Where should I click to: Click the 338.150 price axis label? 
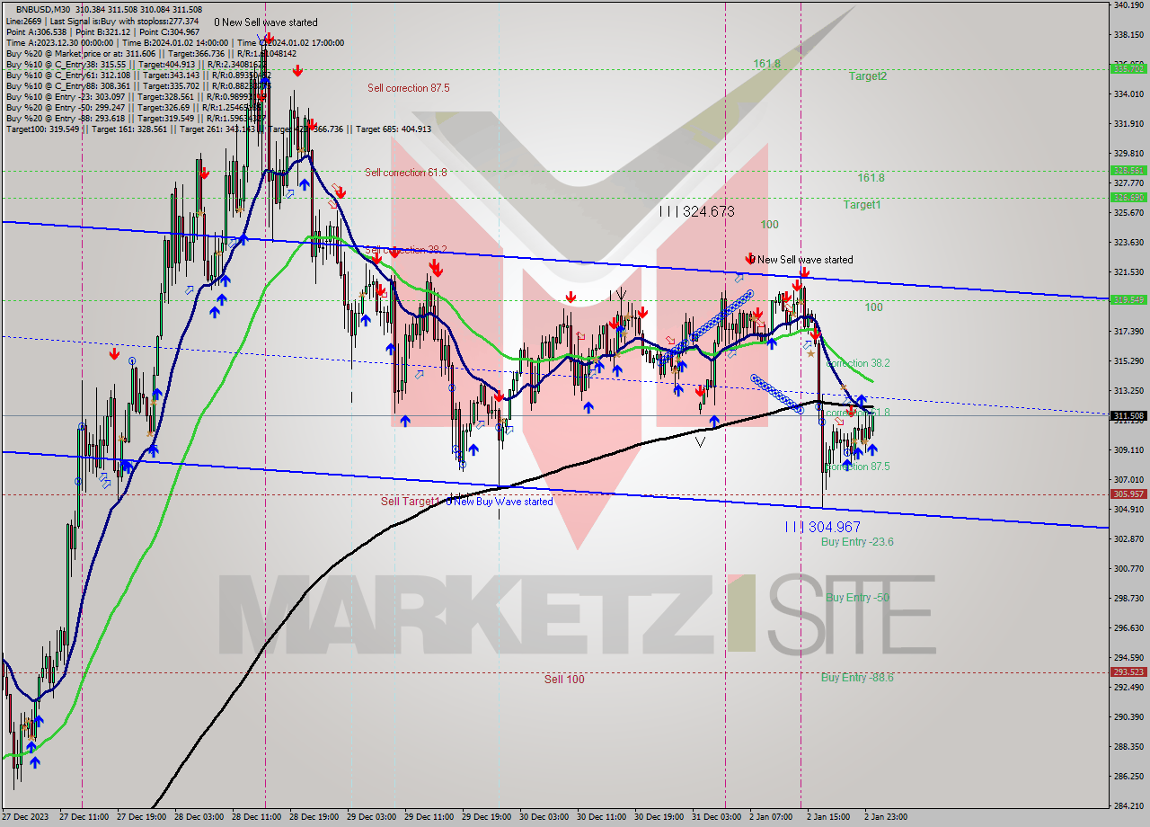point(1128,35)
